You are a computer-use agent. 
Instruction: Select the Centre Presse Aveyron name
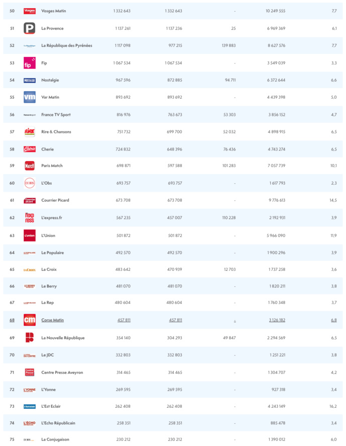click(62, 373)
